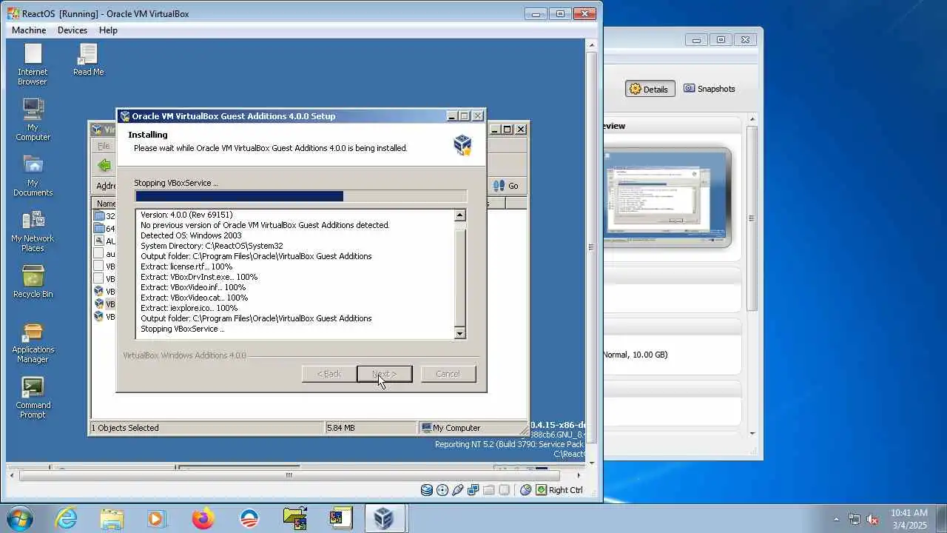947x533 pixels.
Task: Click the Name column header in explorer
Action: pyautogui.click(x=106, y=204)
